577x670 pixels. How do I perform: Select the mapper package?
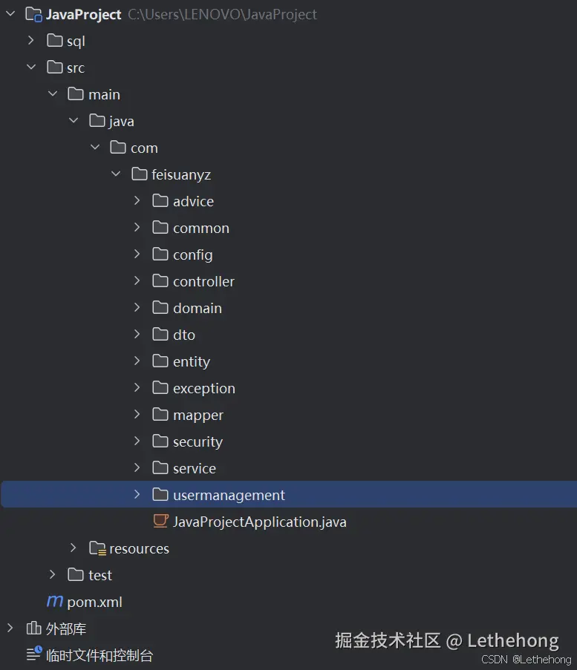tap(198, 415)
